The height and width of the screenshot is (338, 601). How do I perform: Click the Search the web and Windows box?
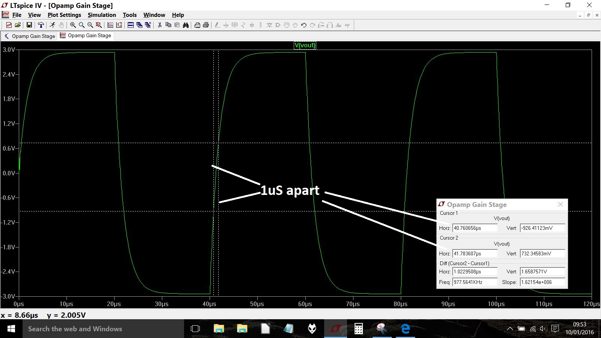[103, 329]
